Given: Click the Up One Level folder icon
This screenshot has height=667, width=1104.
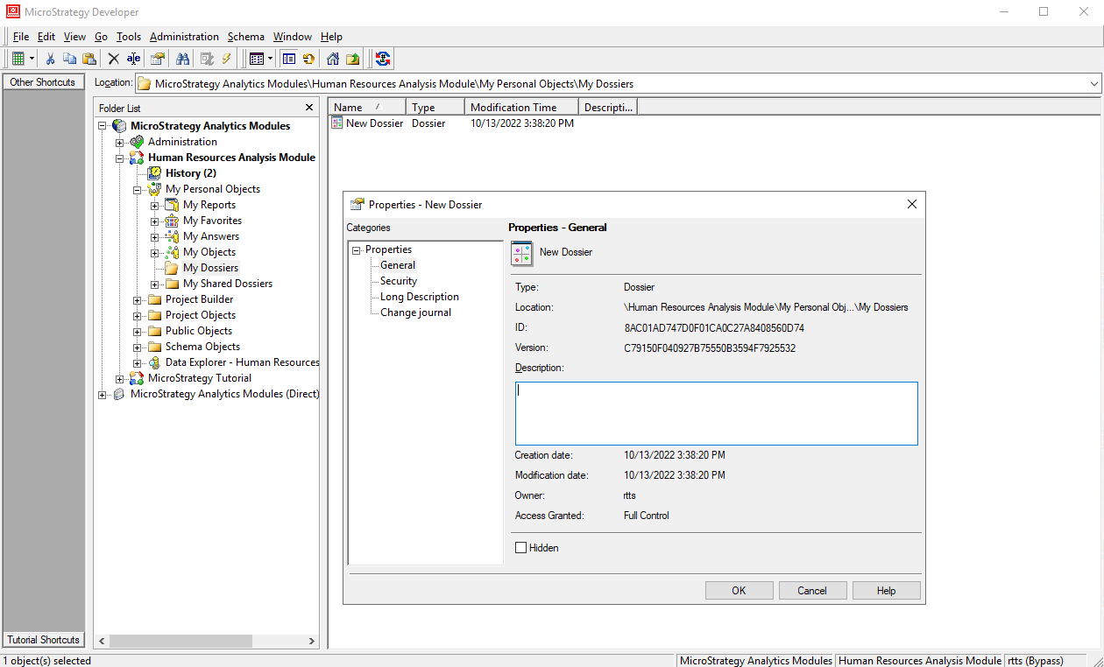Looking at the screenshot, I should click(352, 59).
